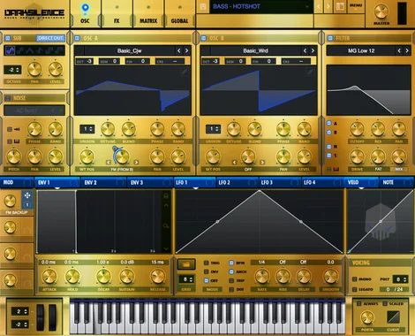415x336 pixels.
Task: Toggle OSC B enable switch
Action: [203, 38]
